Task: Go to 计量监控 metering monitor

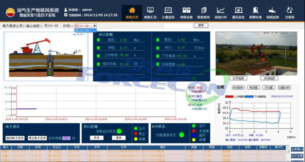Action: pos(168,13)
